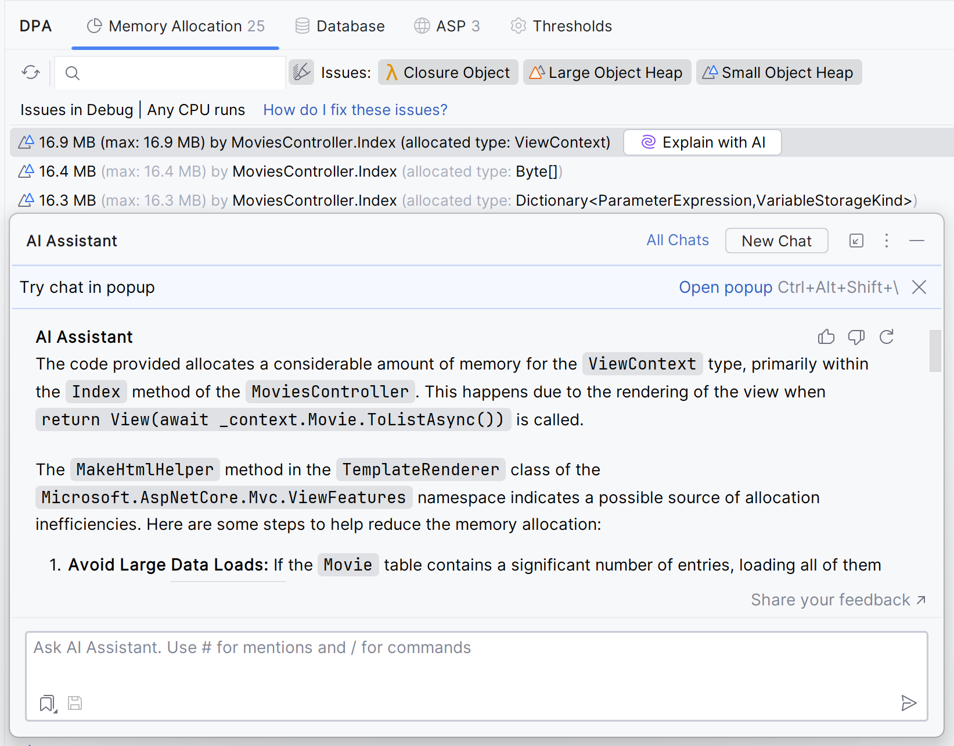This screenshot has height=746, width=954.
Task: Toggle the Large Object Heap filter
Action: click(x=607, y=72)
